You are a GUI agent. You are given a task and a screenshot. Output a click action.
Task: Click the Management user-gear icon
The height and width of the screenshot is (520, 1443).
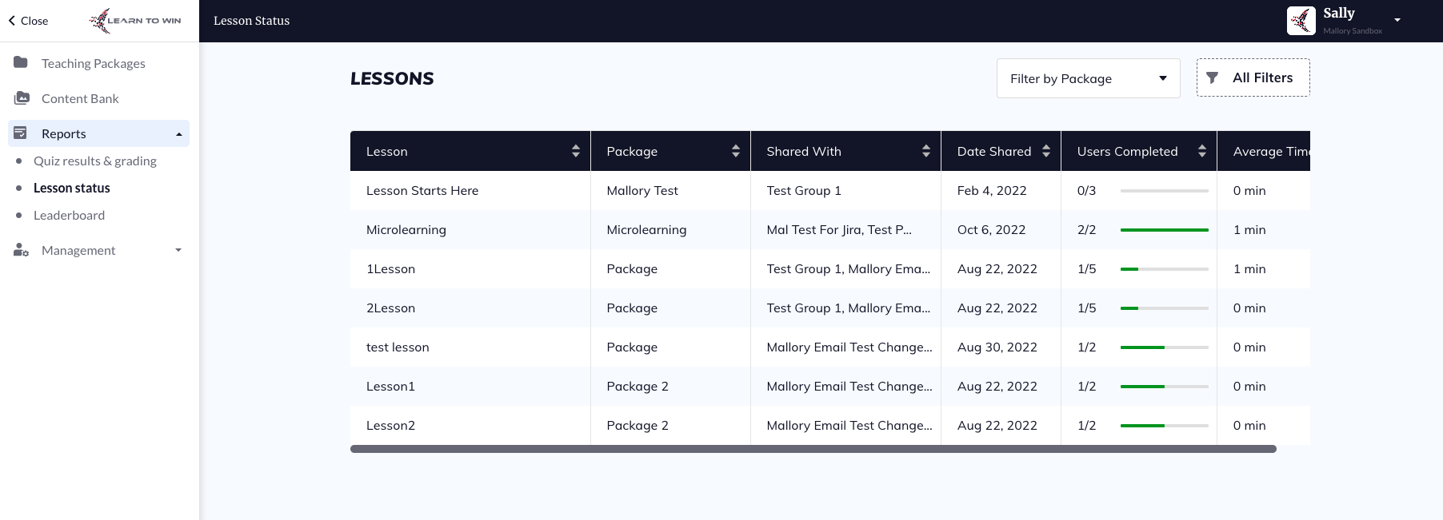(x=22, y=250)
